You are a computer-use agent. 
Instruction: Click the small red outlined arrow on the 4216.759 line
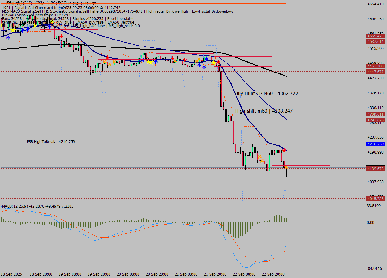(242, 143)
